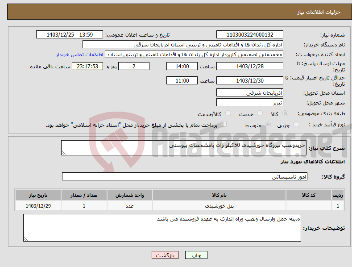Select the کالا radio button
352x267 pixels.
286,113
